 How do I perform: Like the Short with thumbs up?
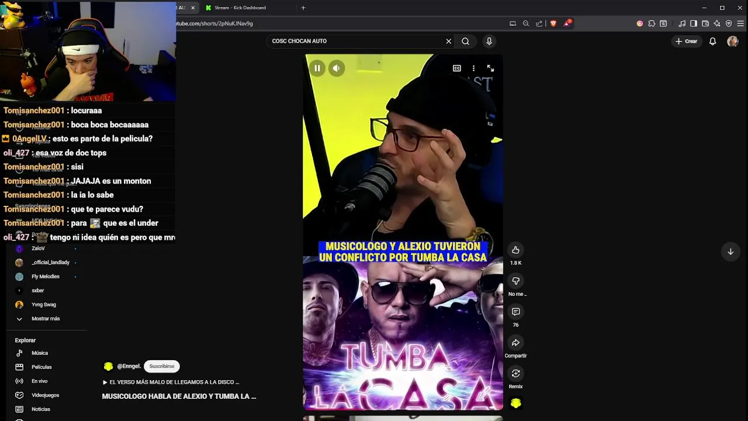(x=515, y=250)
